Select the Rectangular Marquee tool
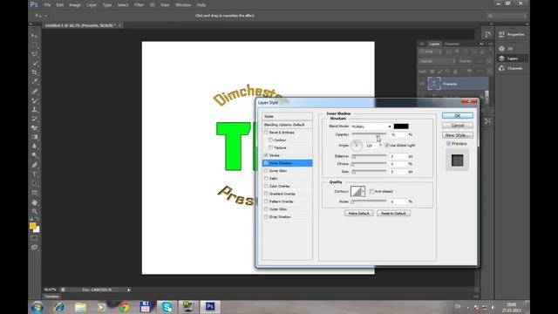Screen dimensions: 558x314 pyautogui.click(x=35, y=44)
